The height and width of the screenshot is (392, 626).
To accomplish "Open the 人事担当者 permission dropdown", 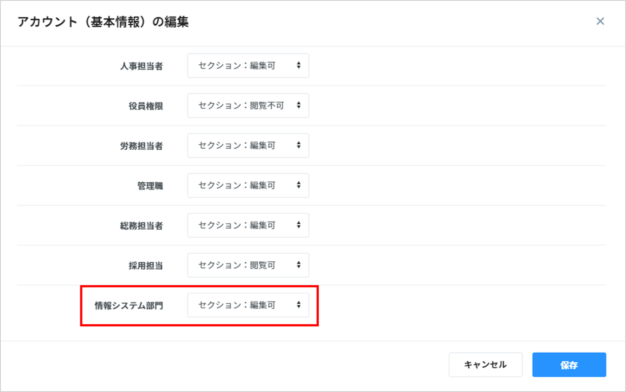I will point(248,66).
